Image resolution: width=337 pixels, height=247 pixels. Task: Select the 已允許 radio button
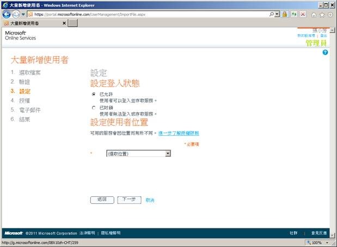(x=94, y=94)
